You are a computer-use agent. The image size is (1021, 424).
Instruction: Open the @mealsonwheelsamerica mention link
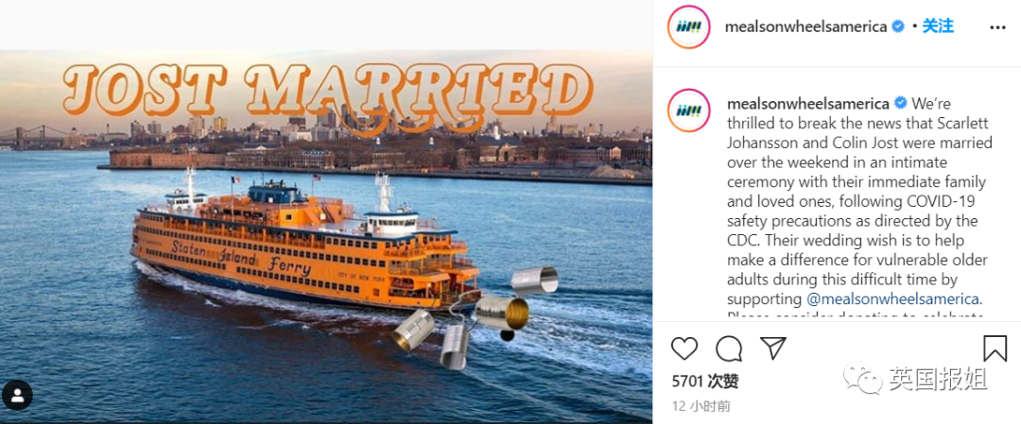[892, 299]
